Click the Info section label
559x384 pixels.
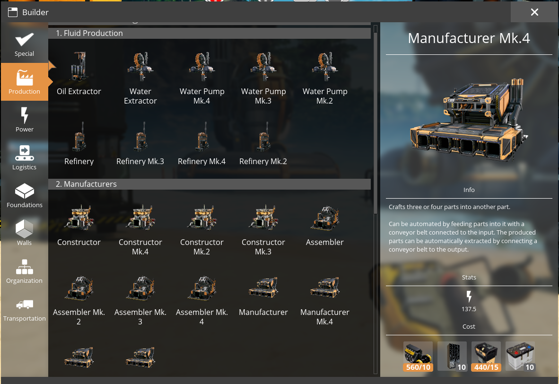tap(469, 190)
